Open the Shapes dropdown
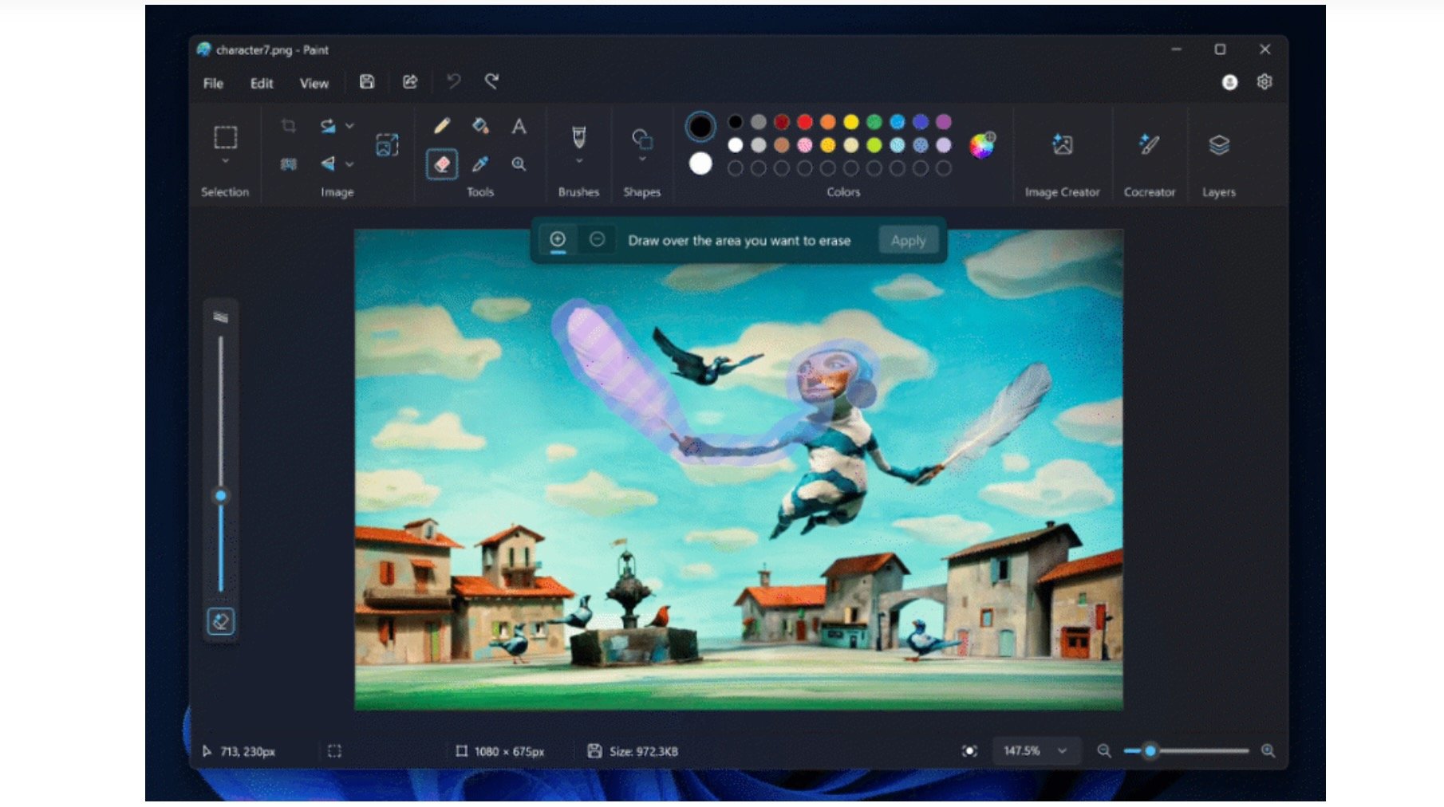 [x=642, y=159]
